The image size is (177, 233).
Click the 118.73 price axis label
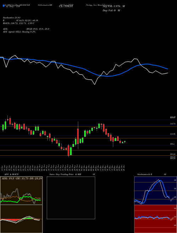(173, 124)
